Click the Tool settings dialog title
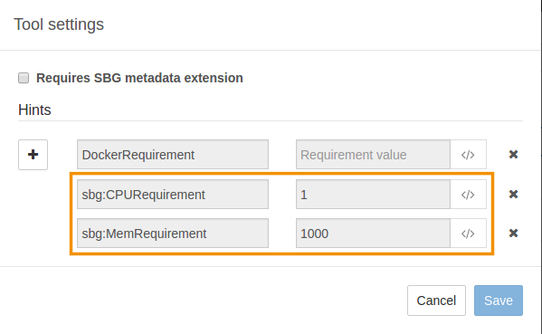542x334 pixels. tap(59, 24)
